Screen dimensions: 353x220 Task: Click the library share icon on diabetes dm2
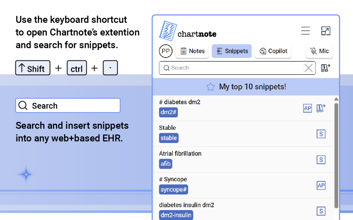321,108
